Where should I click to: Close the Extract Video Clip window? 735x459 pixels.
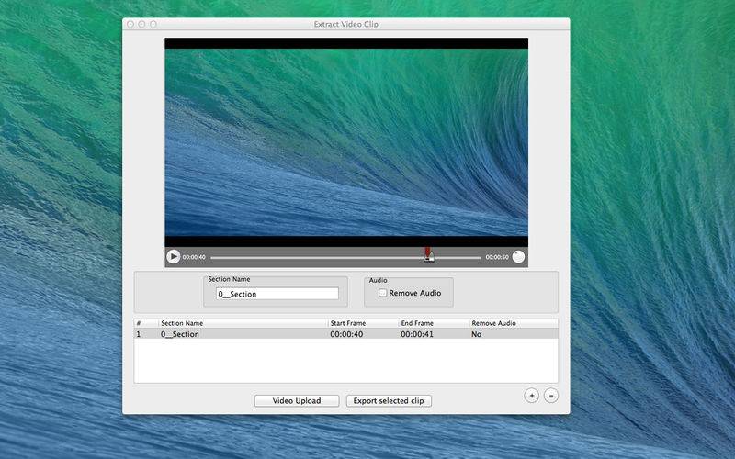pyautogui.click(x=130, y=24)
